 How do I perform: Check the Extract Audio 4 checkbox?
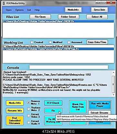pos(28,122)
